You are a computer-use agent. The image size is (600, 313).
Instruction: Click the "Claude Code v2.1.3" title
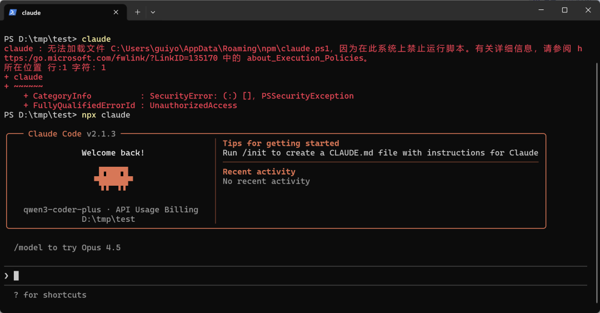tap(72, 133)
